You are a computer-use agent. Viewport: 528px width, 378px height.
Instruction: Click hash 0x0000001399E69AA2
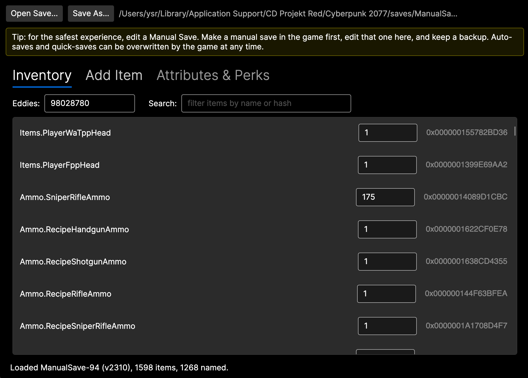(467, 165)
